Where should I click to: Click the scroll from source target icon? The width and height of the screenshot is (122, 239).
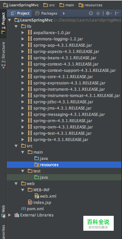[91, 14]
